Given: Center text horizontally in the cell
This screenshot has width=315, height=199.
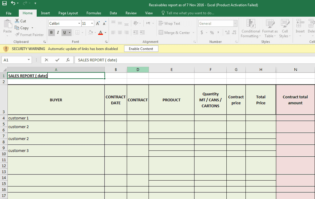Looking at the screenshot, I should 120,32.
